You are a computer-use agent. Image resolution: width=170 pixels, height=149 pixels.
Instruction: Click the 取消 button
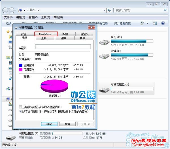(x=67, y=124)
